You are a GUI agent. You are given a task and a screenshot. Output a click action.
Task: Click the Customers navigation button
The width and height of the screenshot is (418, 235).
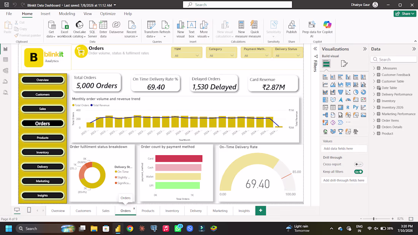[43, 94]
